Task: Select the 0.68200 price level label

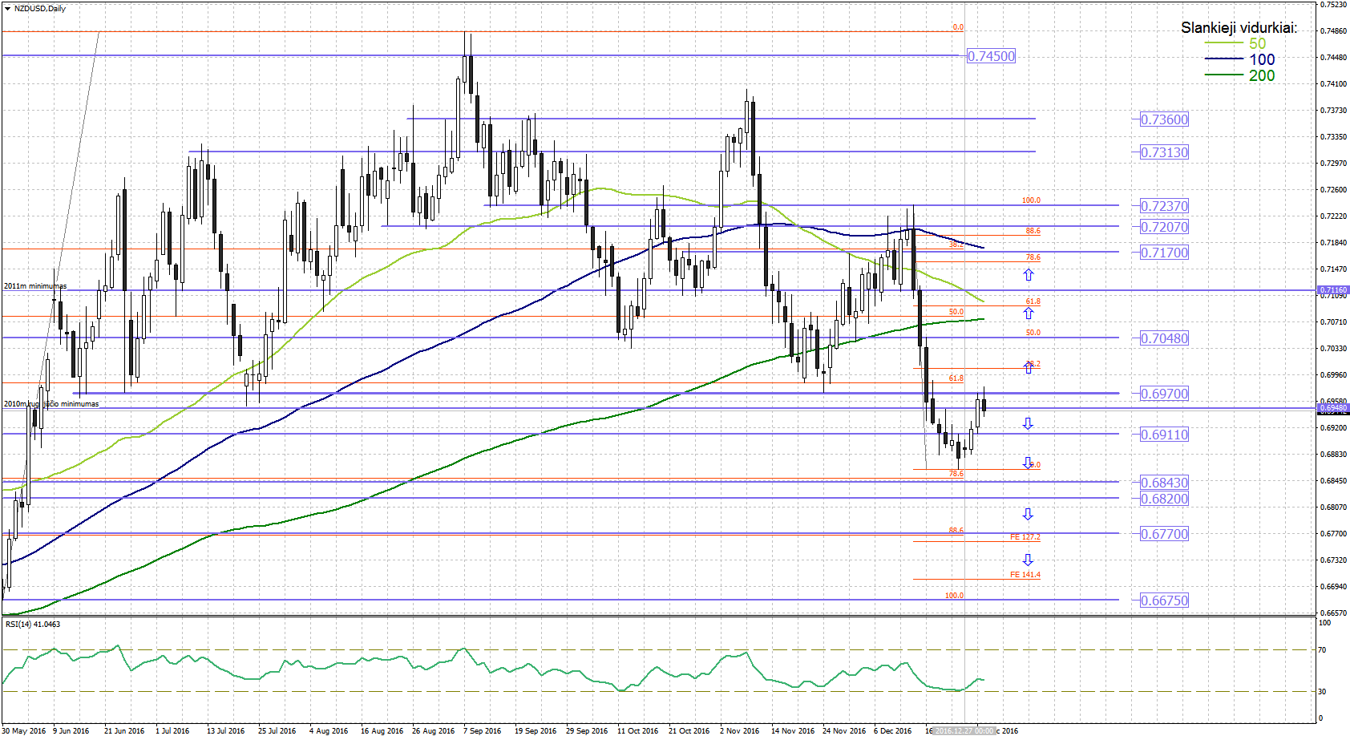Action: click(x=1164, y=499)
